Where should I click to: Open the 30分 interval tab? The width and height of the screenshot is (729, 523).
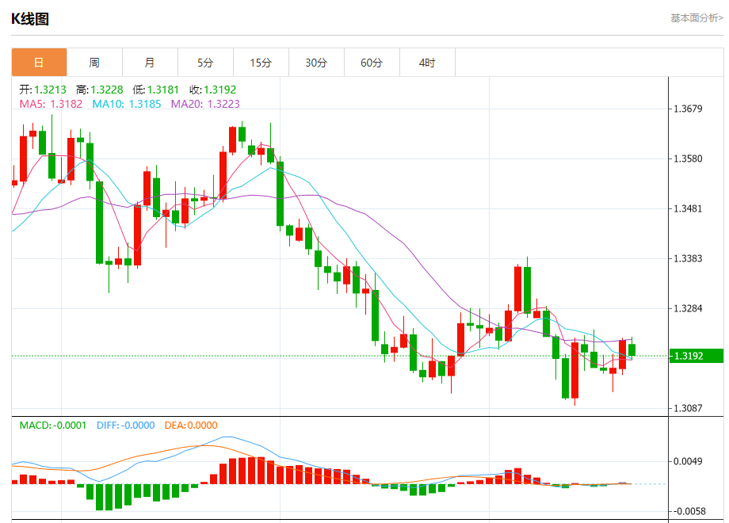[316, 63]
